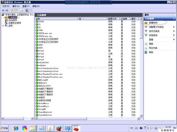The height and width of the screenshot is (132, 177).
Task: Click the blue help icon in system tray
Action: tap(141, 128)
